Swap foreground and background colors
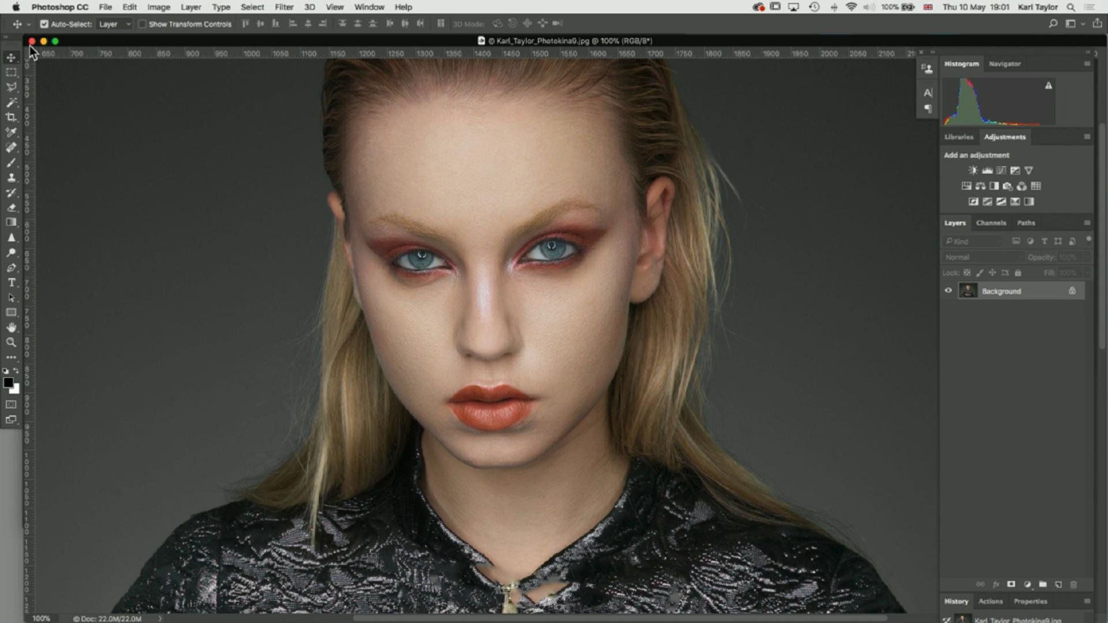1108x623 pixels. coord(16,371)
